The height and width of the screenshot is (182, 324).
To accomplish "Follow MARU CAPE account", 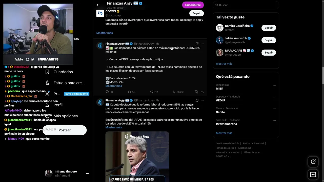I will (269, 53).
